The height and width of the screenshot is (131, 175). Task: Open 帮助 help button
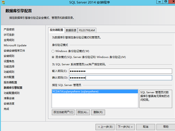click(166, 127)
